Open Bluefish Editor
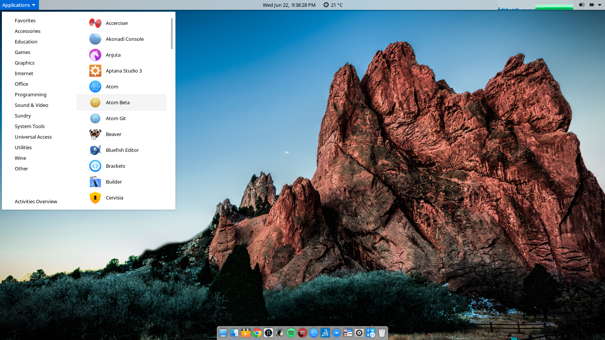This screenshot has height=340, width=605. tap(121, 150)
